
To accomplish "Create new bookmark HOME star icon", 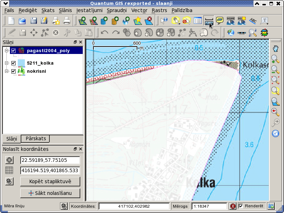I will pyautogui.click(x=242, y=21).
